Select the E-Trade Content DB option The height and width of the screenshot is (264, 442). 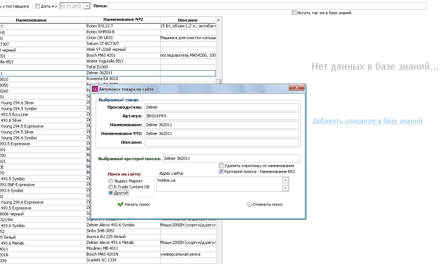tap(111, 187)
